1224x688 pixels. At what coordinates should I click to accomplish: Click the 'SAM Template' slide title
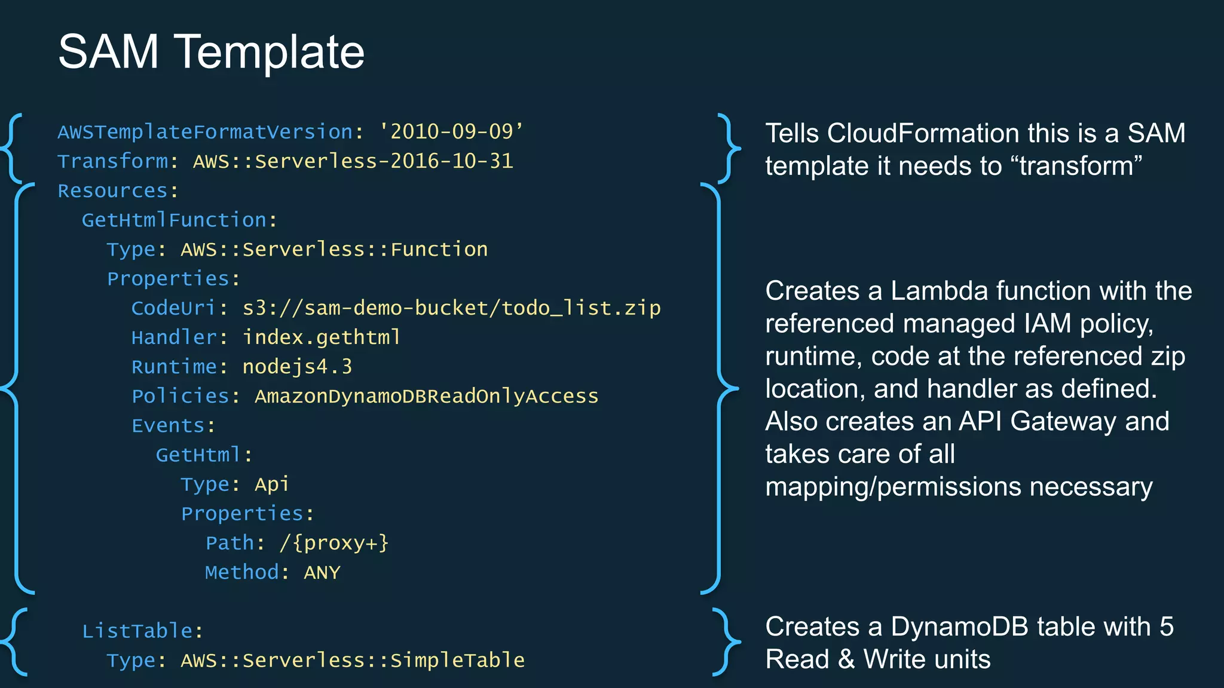tap(211, 52)
